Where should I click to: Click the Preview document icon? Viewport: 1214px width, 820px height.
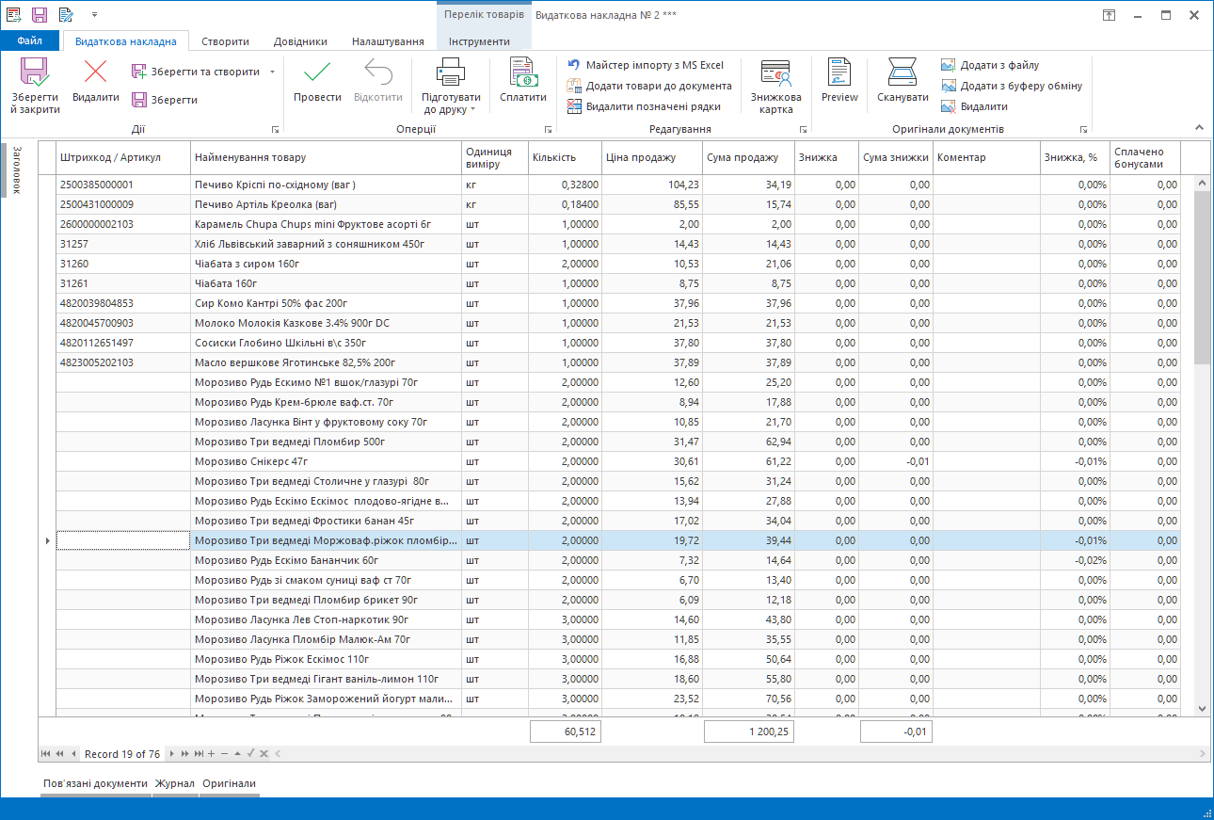coord(839,72)
